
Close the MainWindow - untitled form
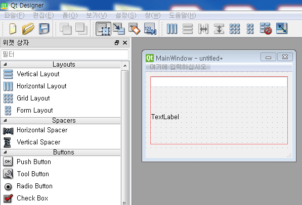(x=285, y=57)
